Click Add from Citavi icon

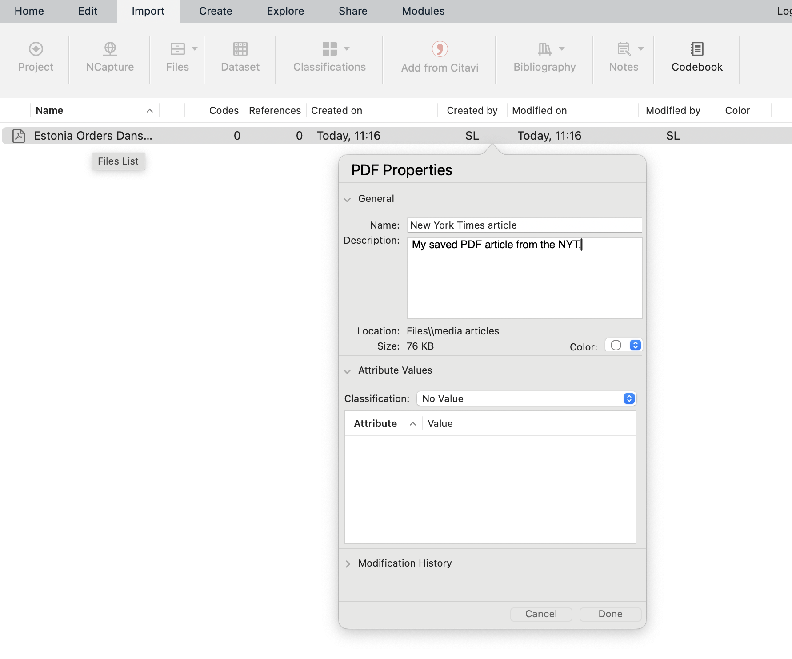tap(440, 49)
